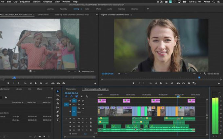223x139 pixels.
Task: Switch to Effect Controls tab
Action: pos(43,15)
